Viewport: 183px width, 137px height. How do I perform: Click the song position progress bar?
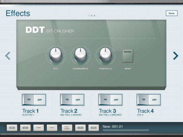click(x=126, y=130)
